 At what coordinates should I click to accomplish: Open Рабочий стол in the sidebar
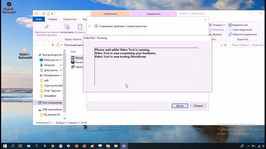pos(51,60)
